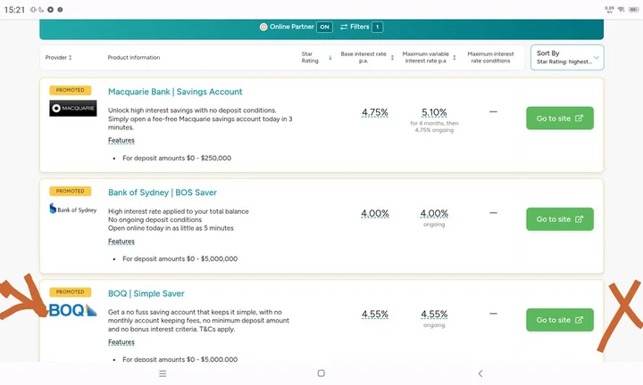Screen dimensions: 643x385
Task: Expand the Sort By dropdown
Action: click(x=567, y=58)
